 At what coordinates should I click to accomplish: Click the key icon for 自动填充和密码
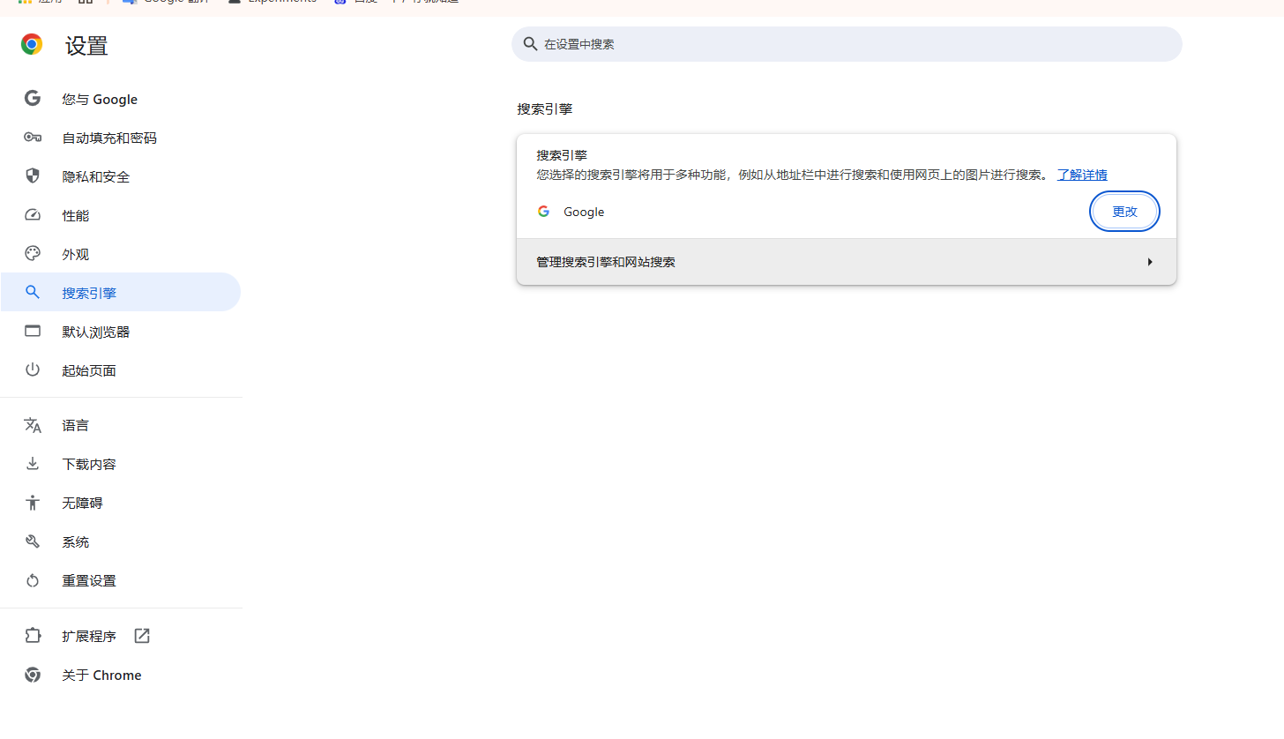coord(33,138)
